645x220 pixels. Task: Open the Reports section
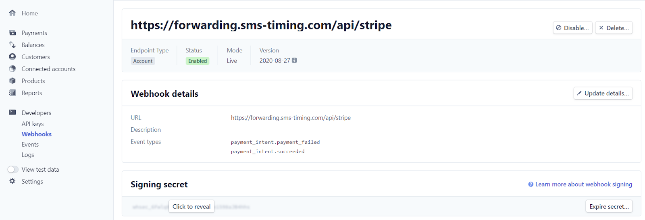(32, 93)
